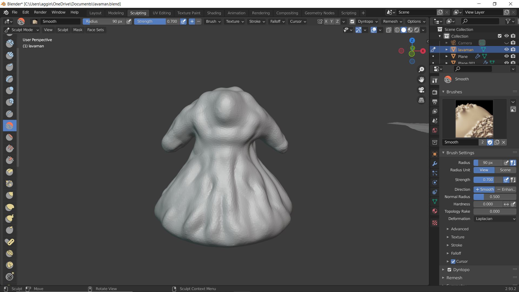Select the Grab sculpt brush
Screen dimensions: 519x292
pyautogui.click(x=9, y=195)
